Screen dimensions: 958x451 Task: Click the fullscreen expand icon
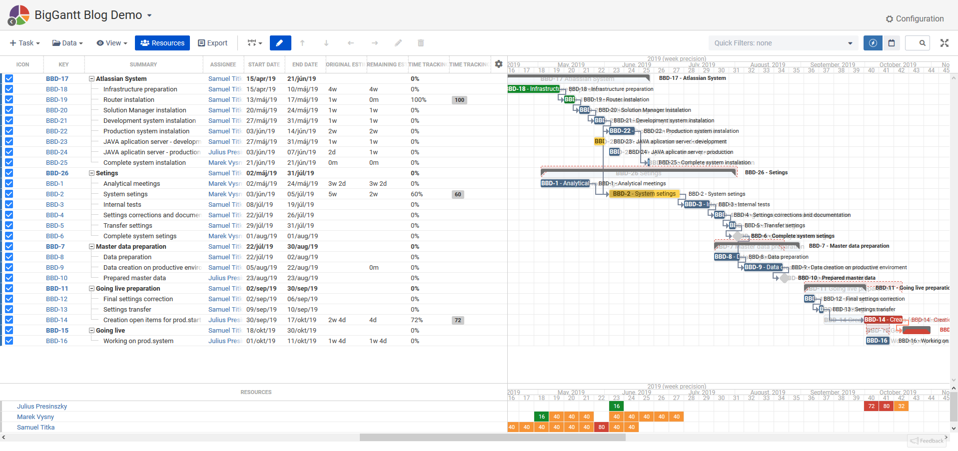pyautogui.click(x=945, y=43)
